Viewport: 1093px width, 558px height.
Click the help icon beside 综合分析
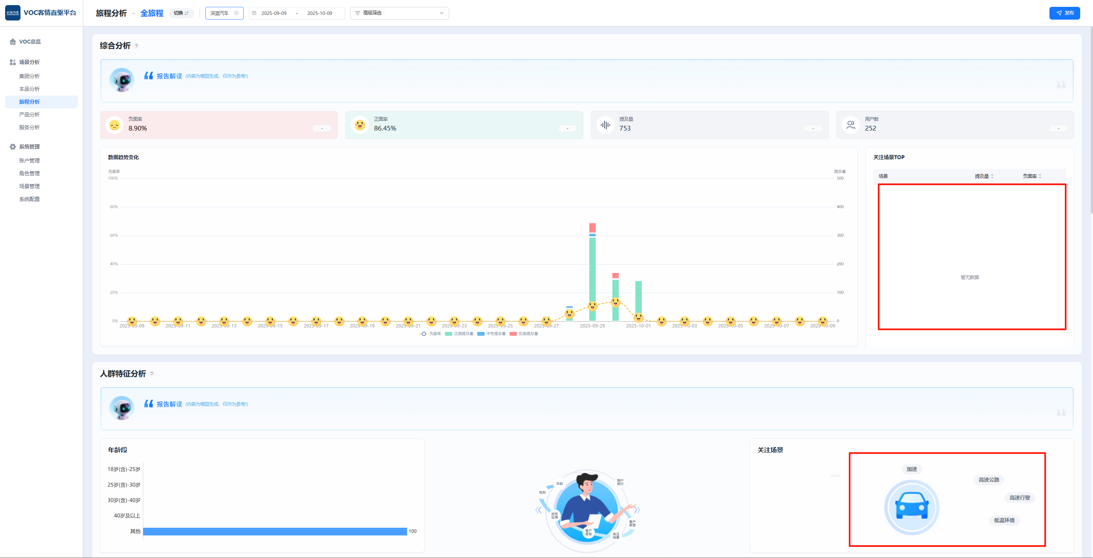(137, 46)
